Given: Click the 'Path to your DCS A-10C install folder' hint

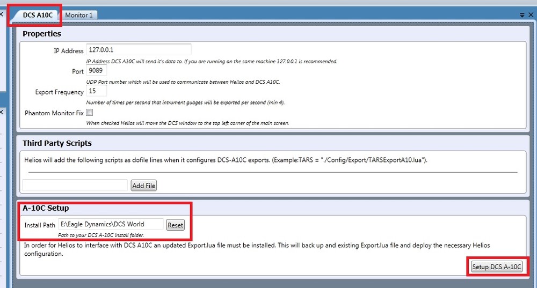Looking at the screenshot, I should pos(101,235).
